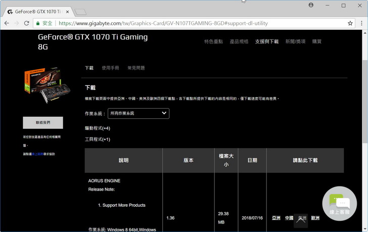368x232 pixels.
Task: Expand the 驅動程式(+4) section
Action: pyautogui.click(x=98, y=128)
